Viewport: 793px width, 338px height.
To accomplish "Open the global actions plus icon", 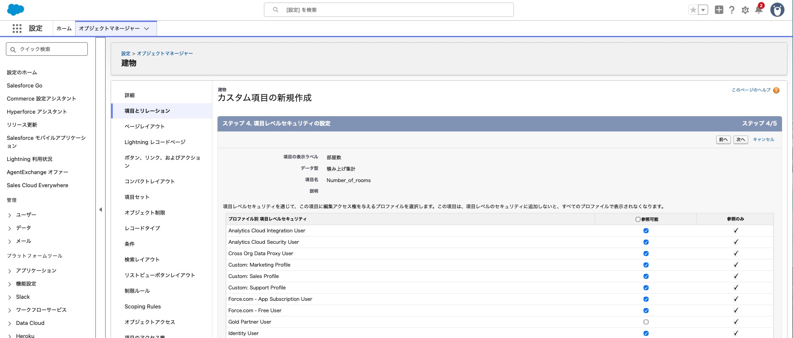I will point(719,10).
